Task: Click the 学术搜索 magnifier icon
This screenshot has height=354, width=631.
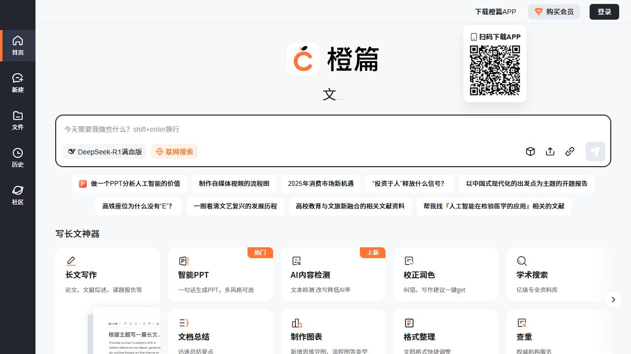Action: click(x=522, y=261)
